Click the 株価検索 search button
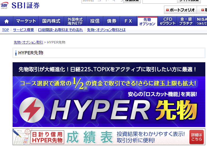Screen dimensions: 207x146 132,1
